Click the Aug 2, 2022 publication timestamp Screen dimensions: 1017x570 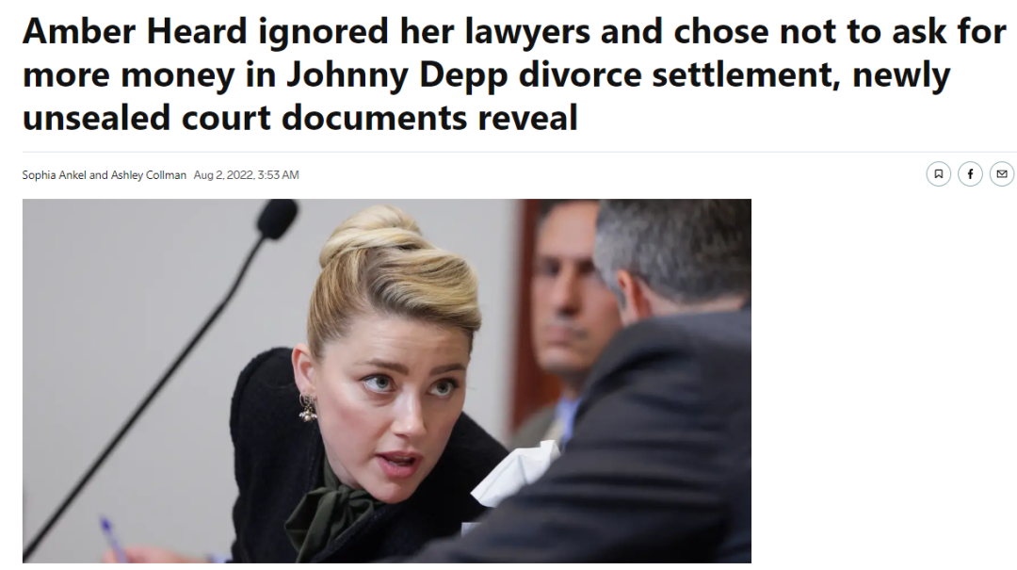(x=246, y=174)
